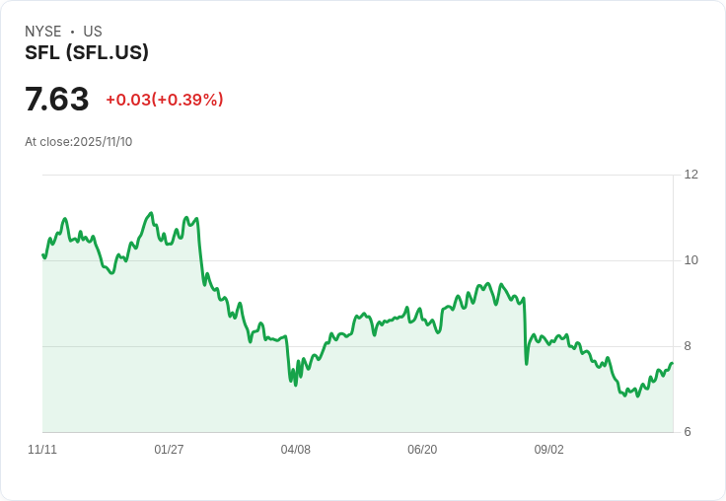
Task: Select the 01/27 date on time axis
Action: (x=169, y=450)
